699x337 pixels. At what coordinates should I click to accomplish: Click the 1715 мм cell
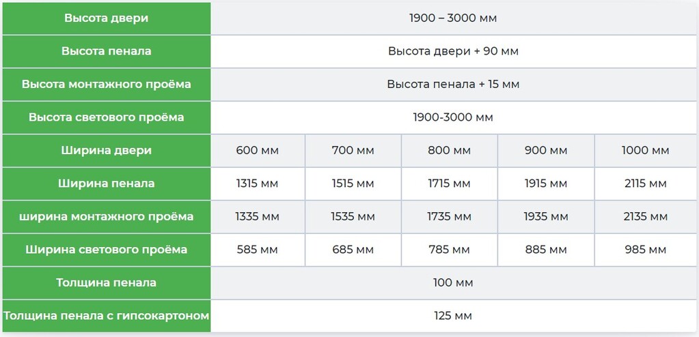[449, 184]
